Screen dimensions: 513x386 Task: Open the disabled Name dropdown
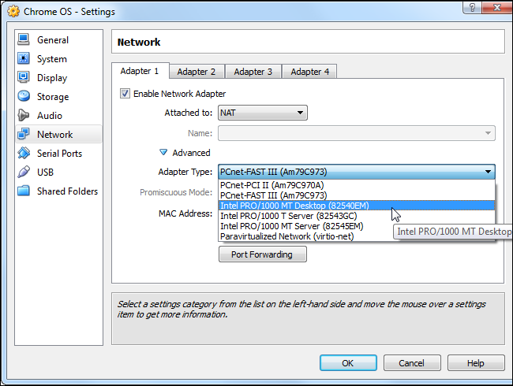pos(357,133)
